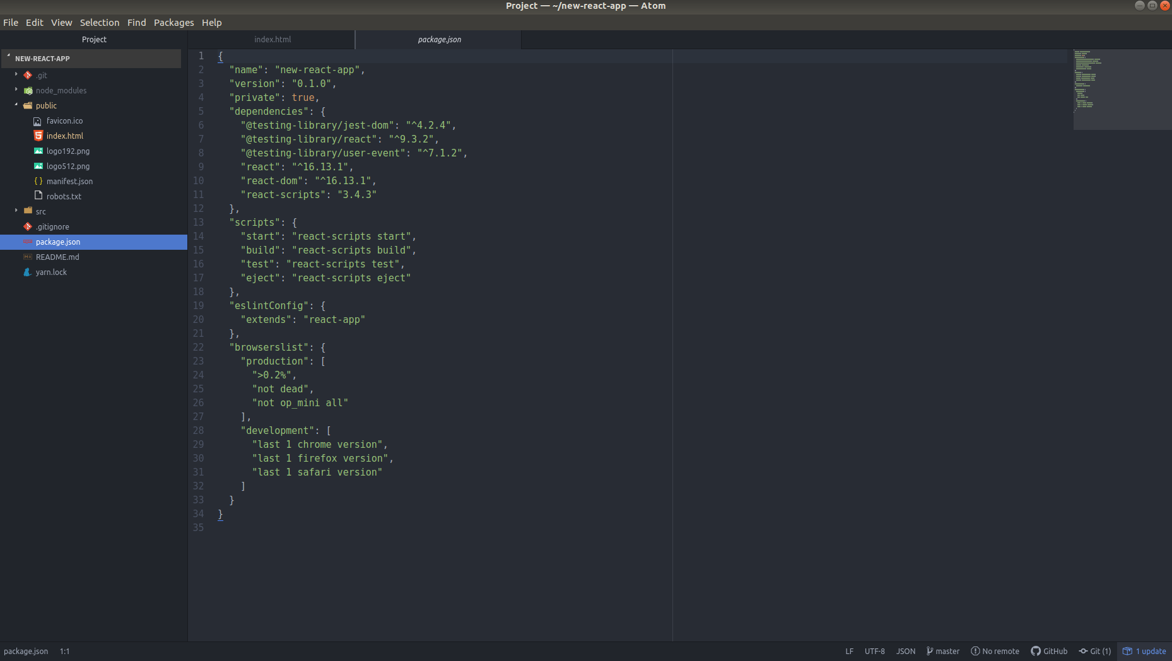The width and height of the screenshot is (1172, 661).
Task: Select logo512.png in the file tree
Action: click(68, 166)
